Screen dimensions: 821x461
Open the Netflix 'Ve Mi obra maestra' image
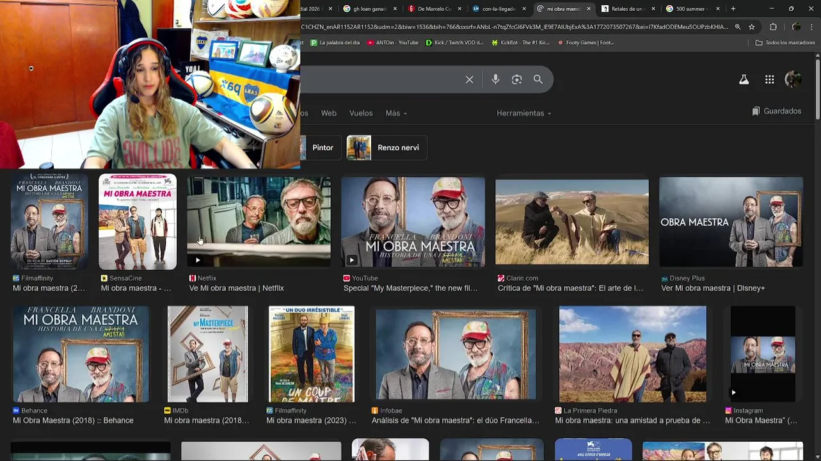click(259, 222)
